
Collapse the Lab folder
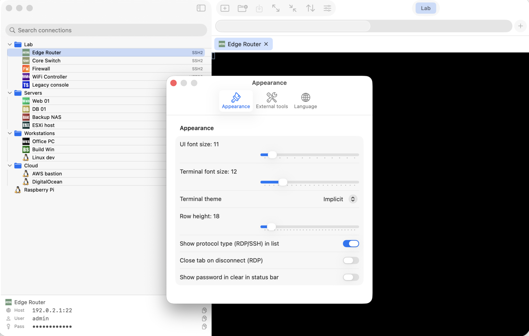(10, 44)
